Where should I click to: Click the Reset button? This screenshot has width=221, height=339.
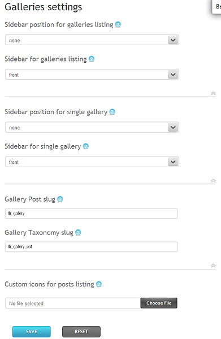pyautogui.click(x=81, y=332)
